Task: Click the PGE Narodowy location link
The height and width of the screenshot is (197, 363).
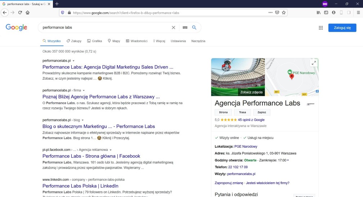Action: (246, 147)
